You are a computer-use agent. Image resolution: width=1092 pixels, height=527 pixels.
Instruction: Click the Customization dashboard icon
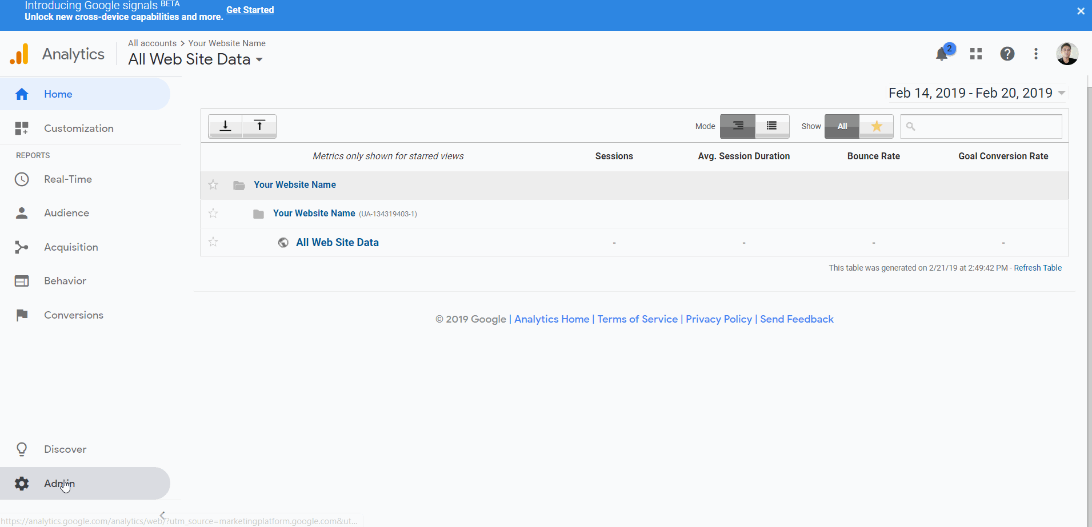[x=22, y=128]
